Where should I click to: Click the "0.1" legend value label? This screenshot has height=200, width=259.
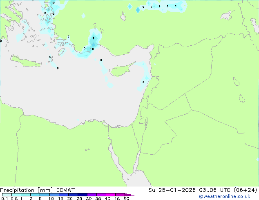pos(4,198)
